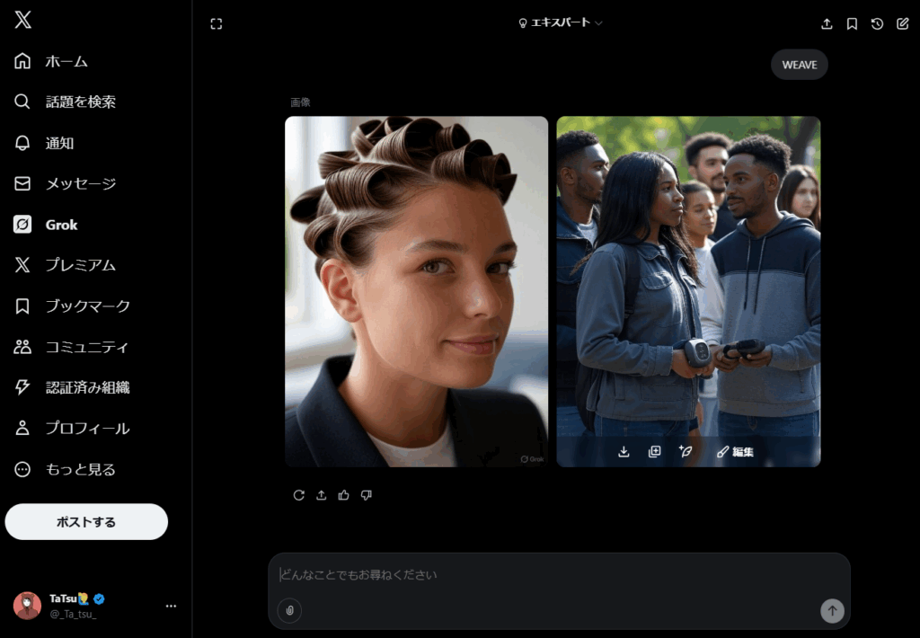The width and height of the screenshot is (920, 638).
Task: Click the X logo
Action: (x=22, y=21)
